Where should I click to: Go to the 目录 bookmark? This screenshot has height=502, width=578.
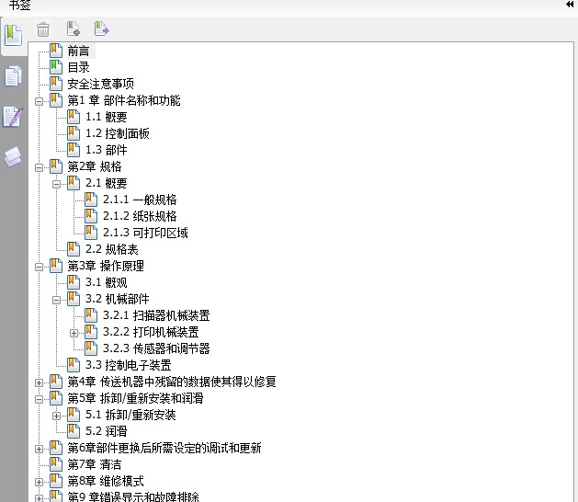(x=78, y=67)
